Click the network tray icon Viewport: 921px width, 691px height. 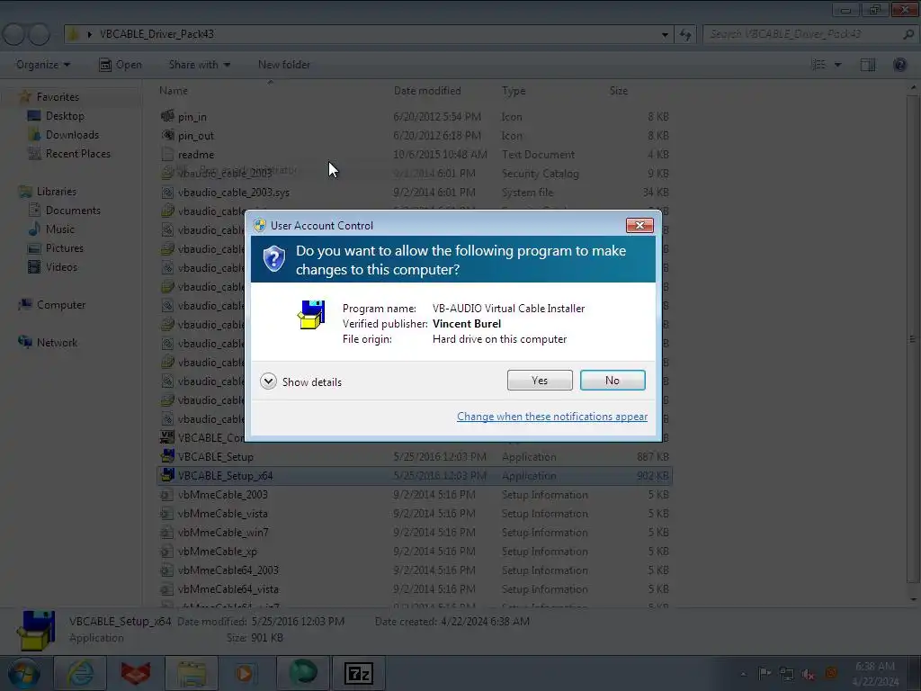[786, 674]
